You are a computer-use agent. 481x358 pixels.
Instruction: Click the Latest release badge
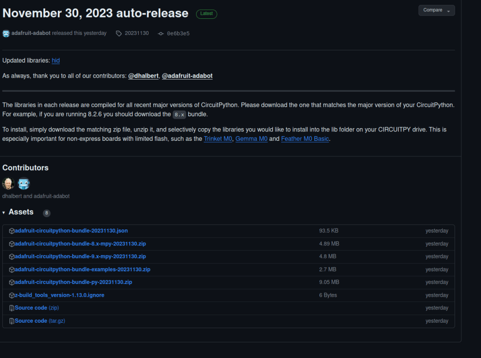pos(206,14)
